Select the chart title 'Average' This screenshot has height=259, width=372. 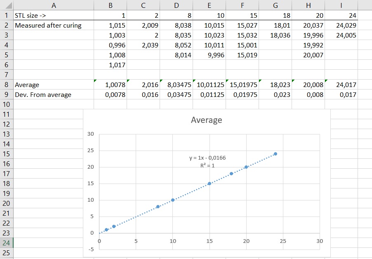(206, 120)
